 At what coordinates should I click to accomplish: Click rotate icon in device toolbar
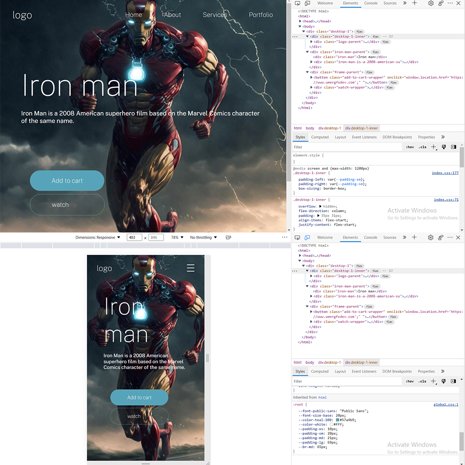pos(228,238)
